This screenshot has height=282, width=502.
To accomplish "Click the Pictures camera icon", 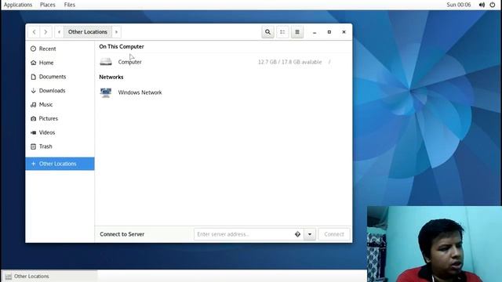I will (33, 118).
